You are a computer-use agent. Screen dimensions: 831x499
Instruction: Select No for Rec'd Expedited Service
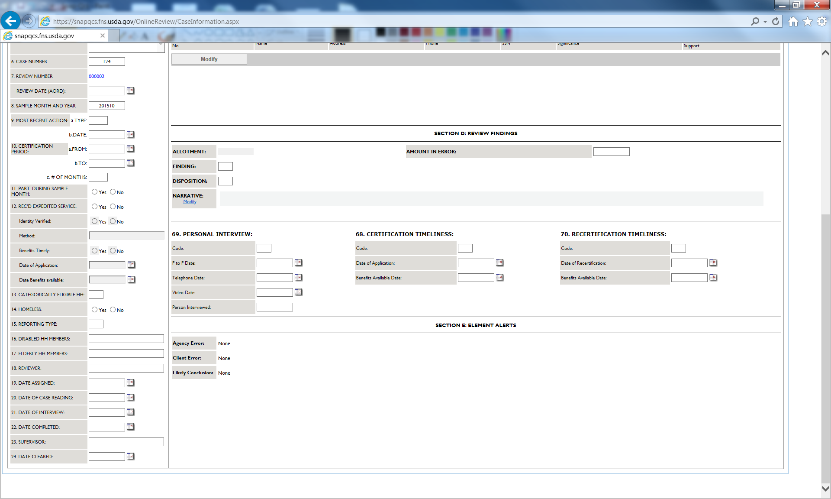coord(113,207)
